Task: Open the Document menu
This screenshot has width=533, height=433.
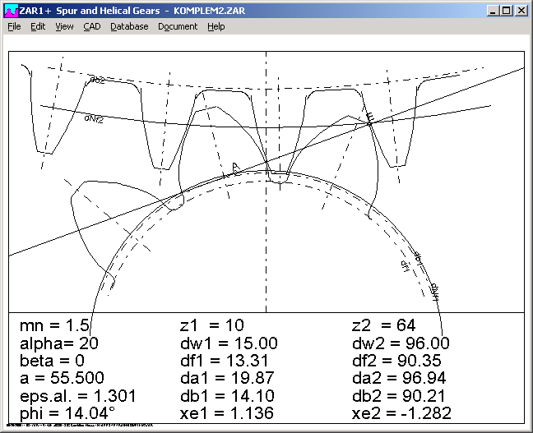Action: pos(178,26)
